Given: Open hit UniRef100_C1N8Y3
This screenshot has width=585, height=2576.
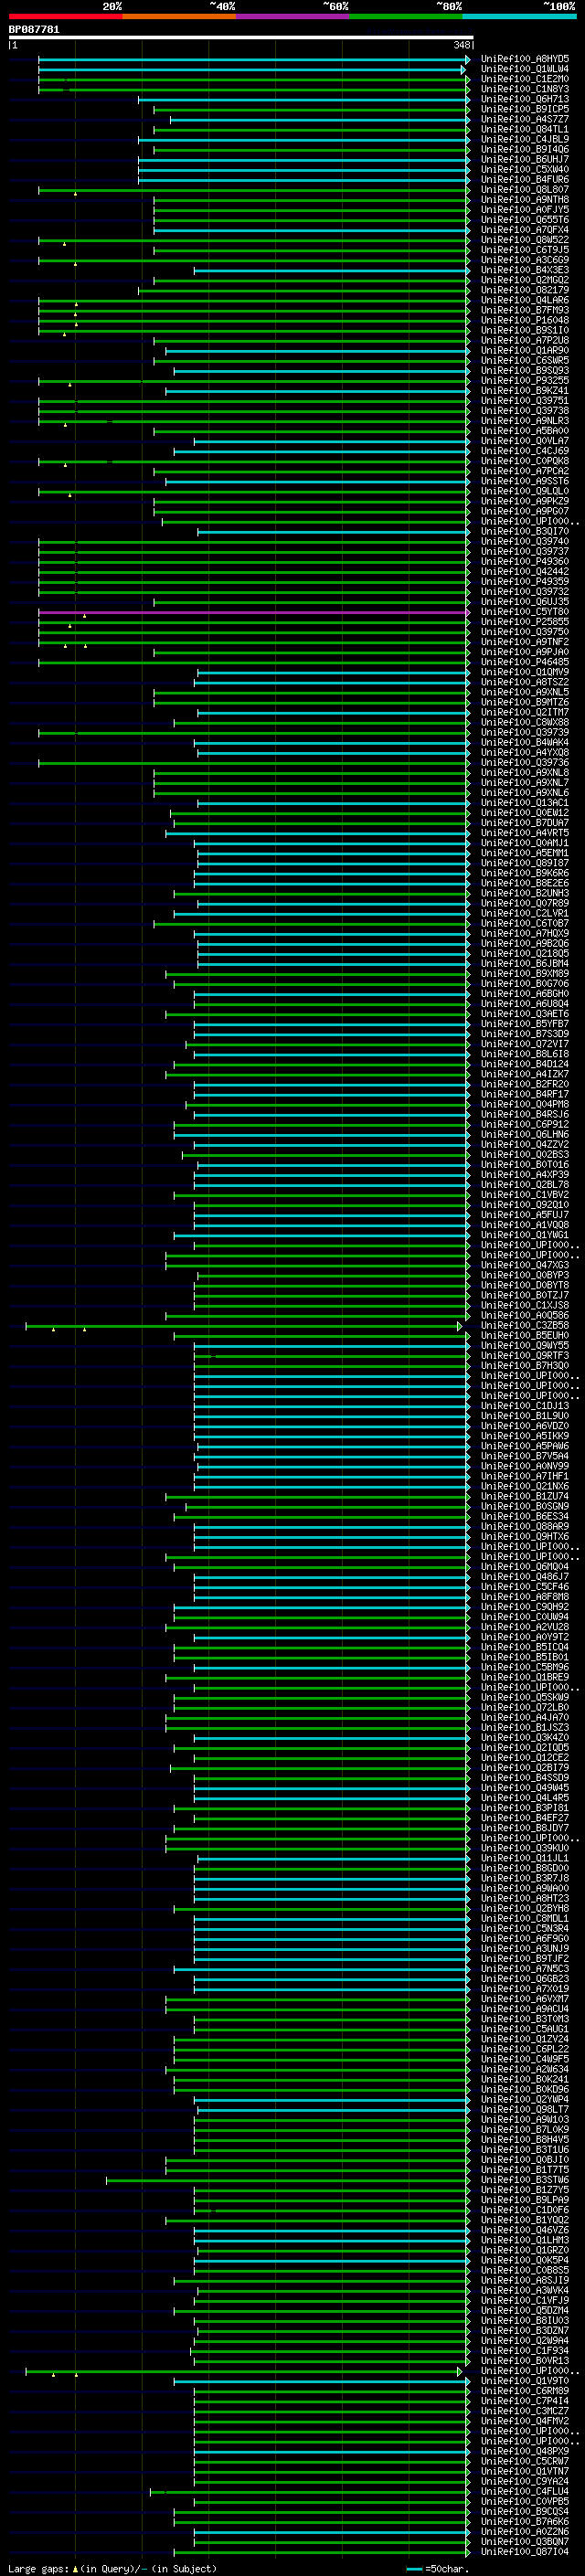Looking at the screenshot, I should 525,89.
